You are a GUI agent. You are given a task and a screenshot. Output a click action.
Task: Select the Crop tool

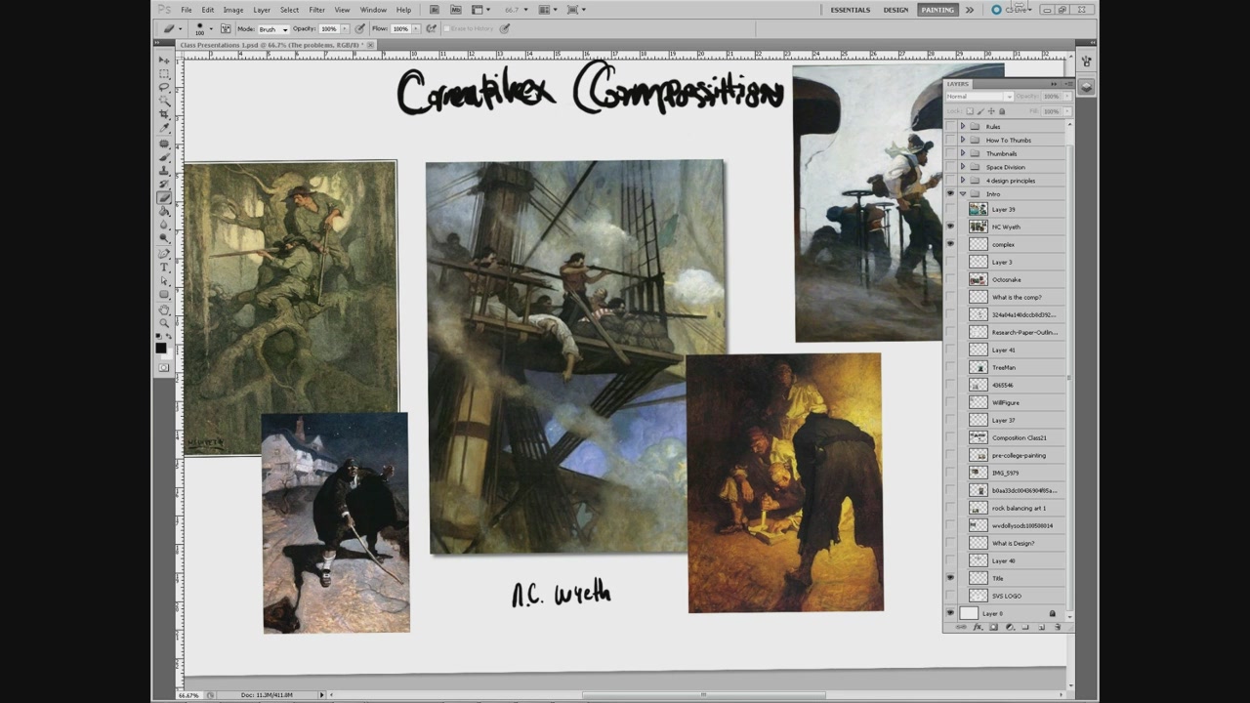(x=165, y=114)
